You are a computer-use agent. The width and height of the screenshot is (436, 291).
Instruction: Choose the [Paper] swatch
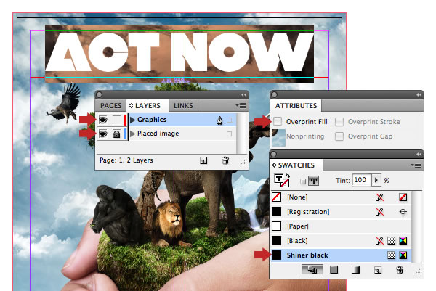pyautogui.click(x=342, y=226)
